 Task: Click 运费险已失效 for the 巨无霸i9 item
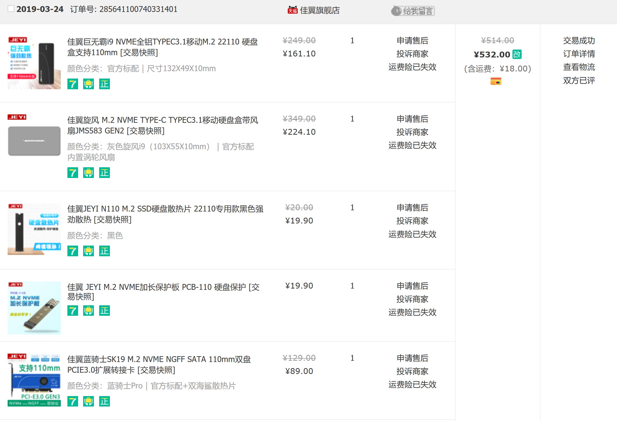pos(412,67)
